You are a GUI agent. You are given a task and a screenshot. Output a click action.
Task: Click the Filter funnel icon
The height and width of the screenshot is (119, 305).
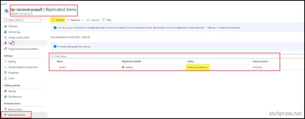[x=103, y=20]
